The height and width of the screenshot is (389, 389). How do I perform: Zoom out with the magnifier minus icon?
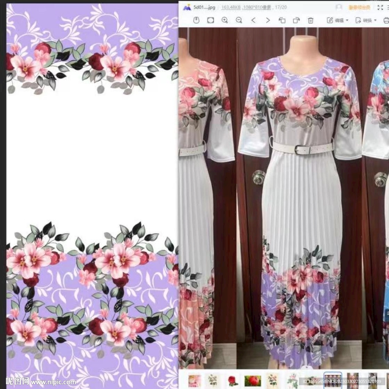(239, 20)
